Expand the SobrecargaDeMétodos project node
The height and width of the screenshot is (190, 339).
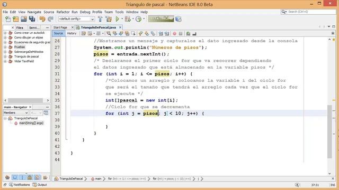5,52
